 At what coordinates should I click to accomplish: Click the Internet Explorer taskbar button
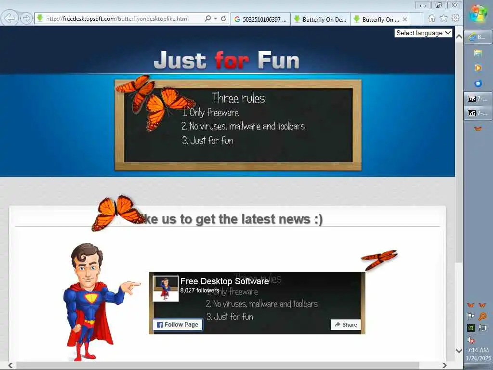(x=478, y=37)
